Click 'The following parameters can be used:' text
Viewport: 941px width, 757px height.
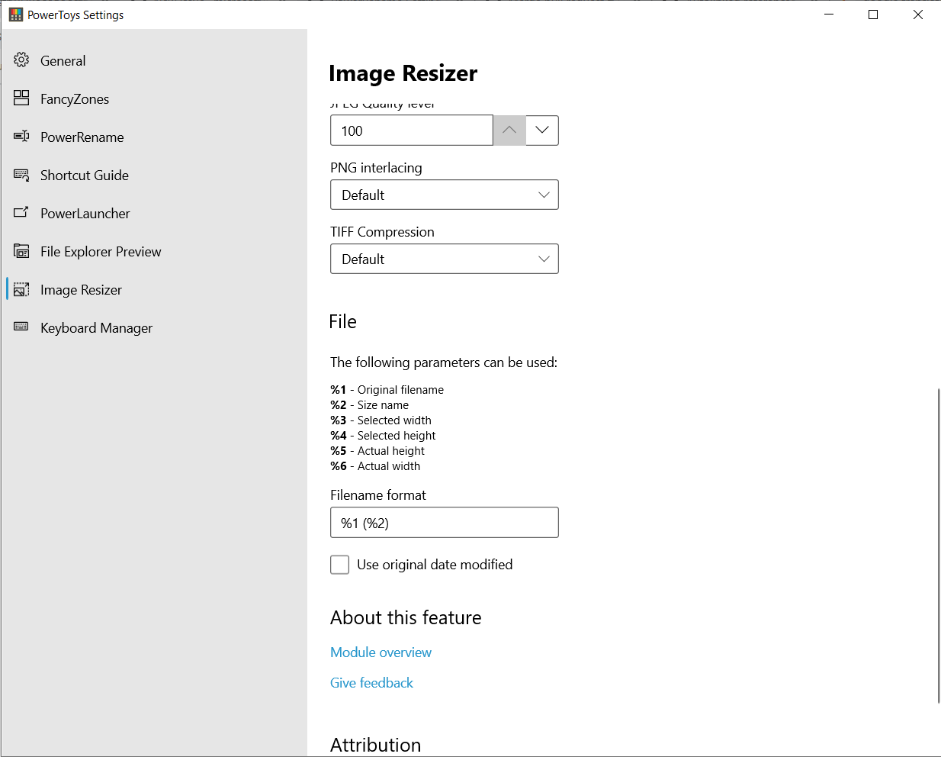pyautogui.click(x=444, y=362)
